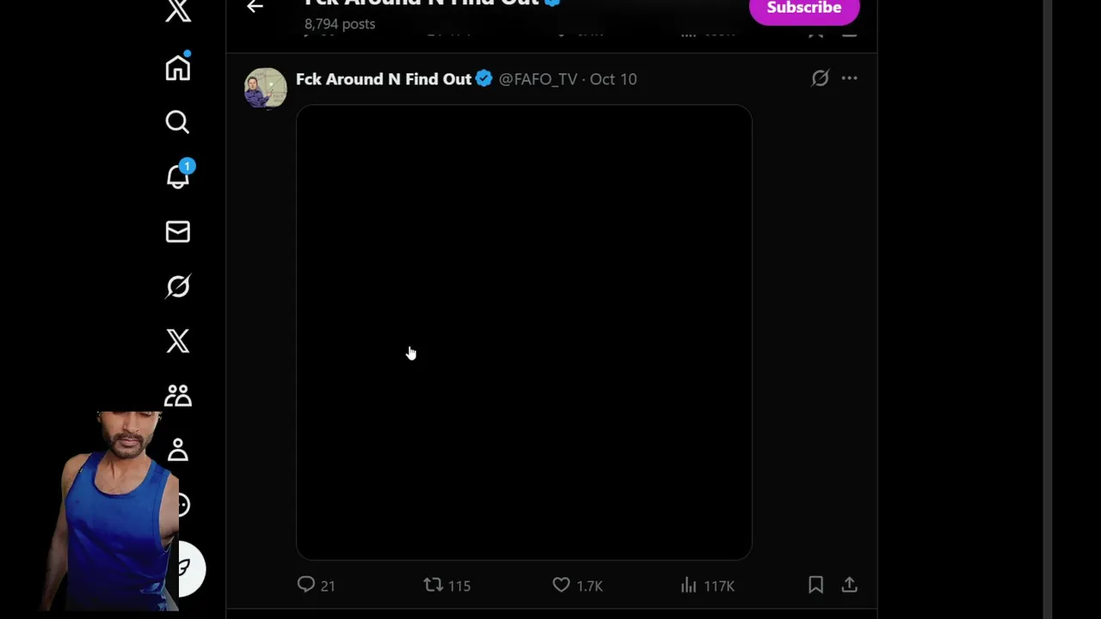Open the Communities people icon
Image resolution: width=1101 pixels, height=619 pixels.
178,395
